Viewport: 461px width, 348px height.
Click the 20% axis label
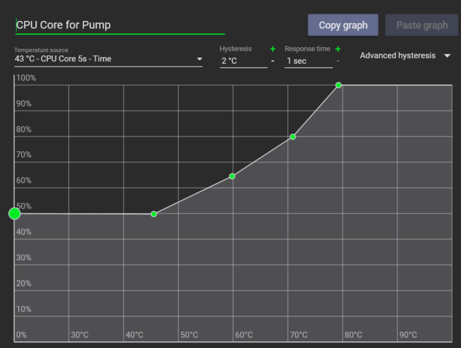pyautogui.click(x=24, y=283)
